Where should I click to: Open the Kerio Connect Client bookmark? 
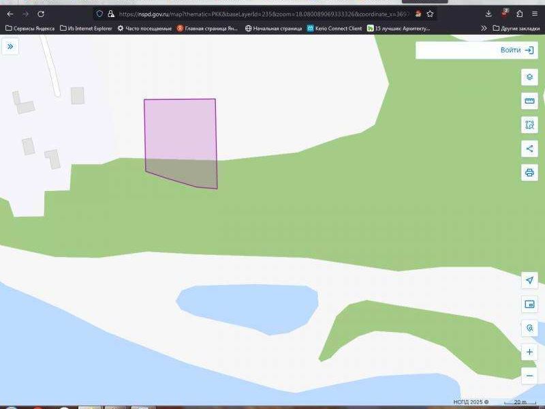tap(334, 29)
